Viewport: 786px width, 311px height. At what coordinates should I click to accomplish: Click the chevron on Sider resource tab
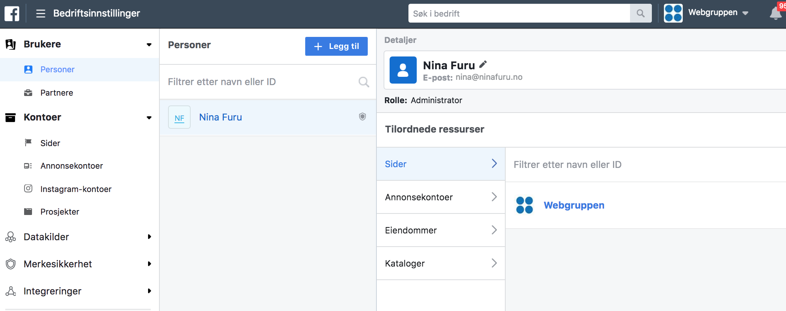click(x=494, y=163)
